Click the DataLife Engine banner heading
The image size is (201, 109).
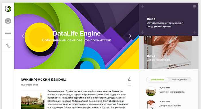coord(77,33)
